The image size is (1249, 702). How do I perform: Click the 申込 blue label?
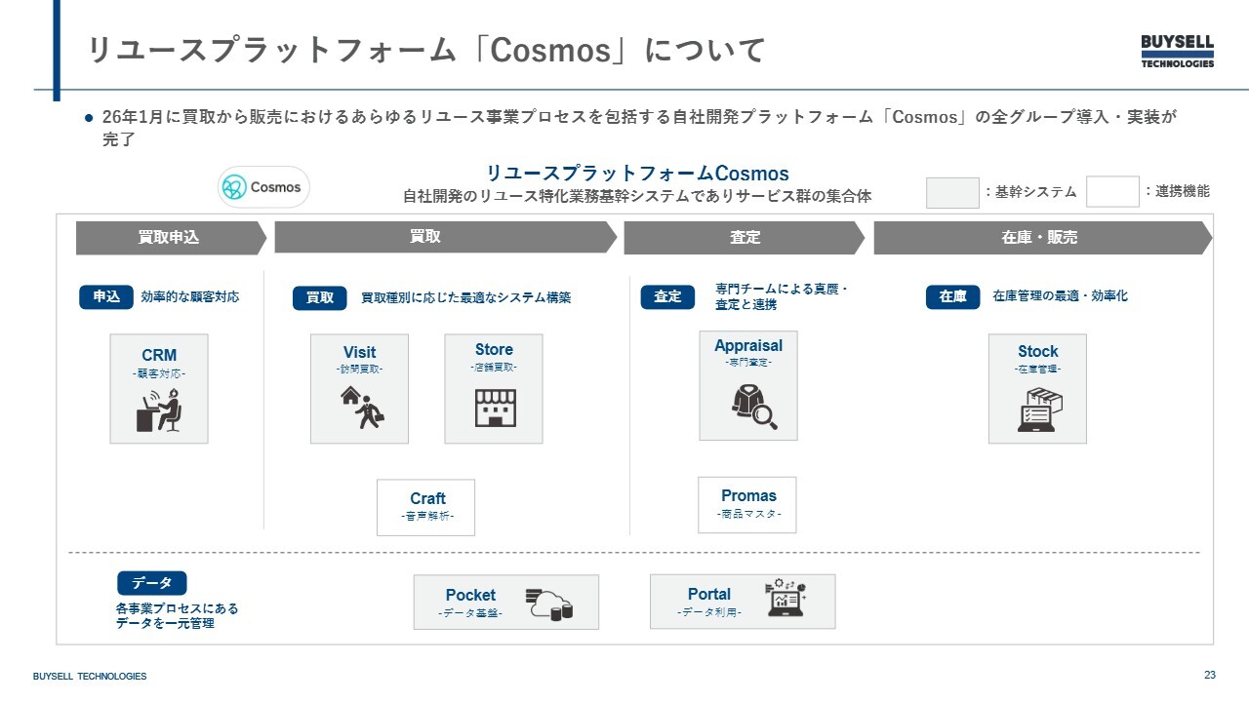pyautogui.click(x=106, y=296)
